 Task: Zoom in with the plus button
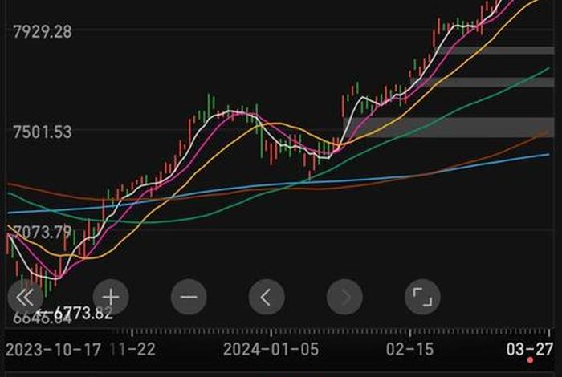tap(110, 298)
